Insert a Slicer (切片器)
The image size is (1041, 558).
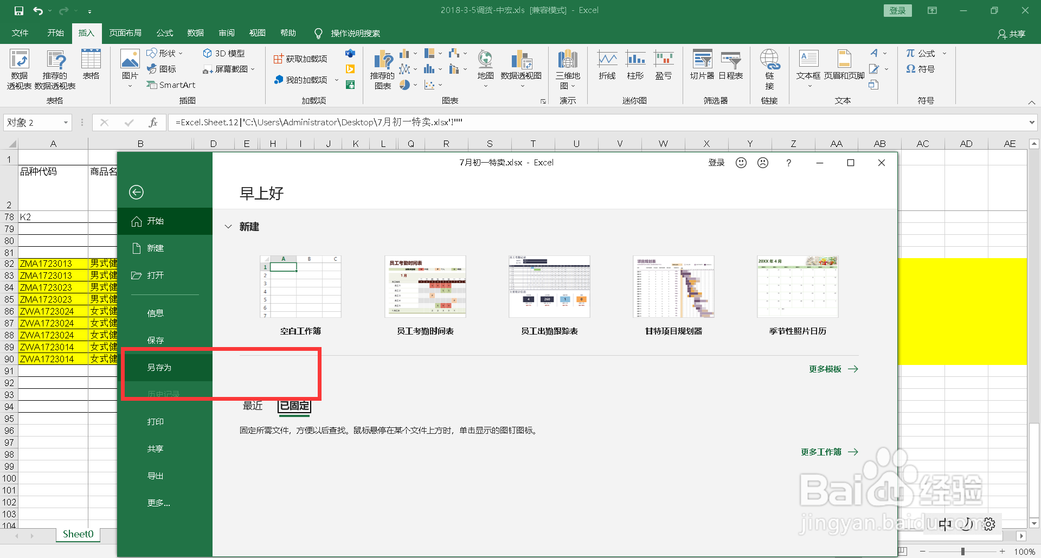pos(702,65)
